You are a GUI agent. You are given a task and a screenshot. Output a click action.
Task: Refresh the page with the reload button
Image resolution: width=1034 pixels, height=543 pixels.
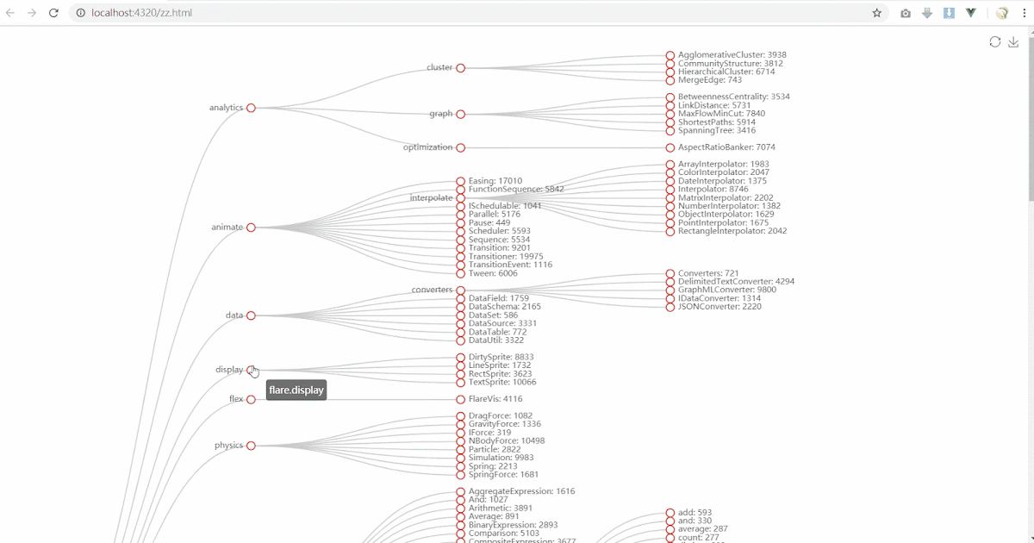[x=53, y=13]
